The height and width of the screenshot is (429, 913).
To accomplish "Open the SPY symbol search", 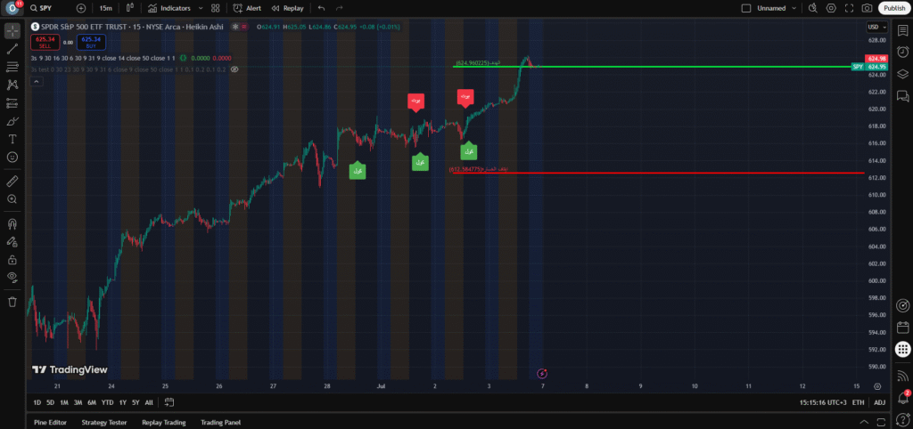I will pos(41,8).
